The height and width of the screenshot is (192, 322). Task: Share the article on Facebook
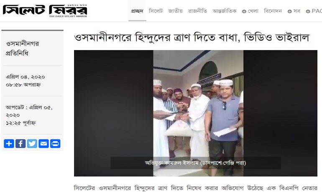(x=20, y=144)
